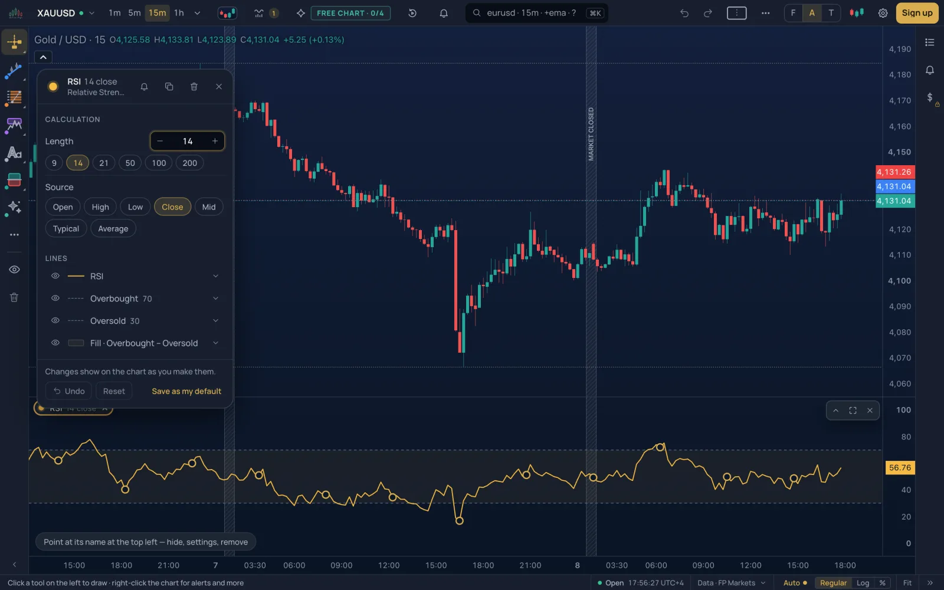The height and width of the screenshot is (590, 944).
Task: Click the trash icon in left sidebar
Action: 14,297
